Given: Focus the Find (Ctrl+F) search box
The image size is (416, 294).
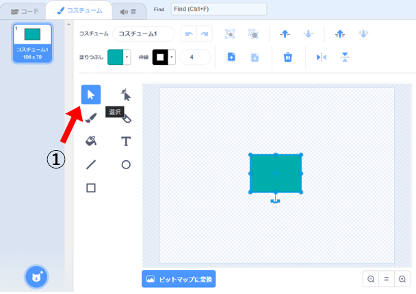Looking at the screenshot, I should coord(219,10).
